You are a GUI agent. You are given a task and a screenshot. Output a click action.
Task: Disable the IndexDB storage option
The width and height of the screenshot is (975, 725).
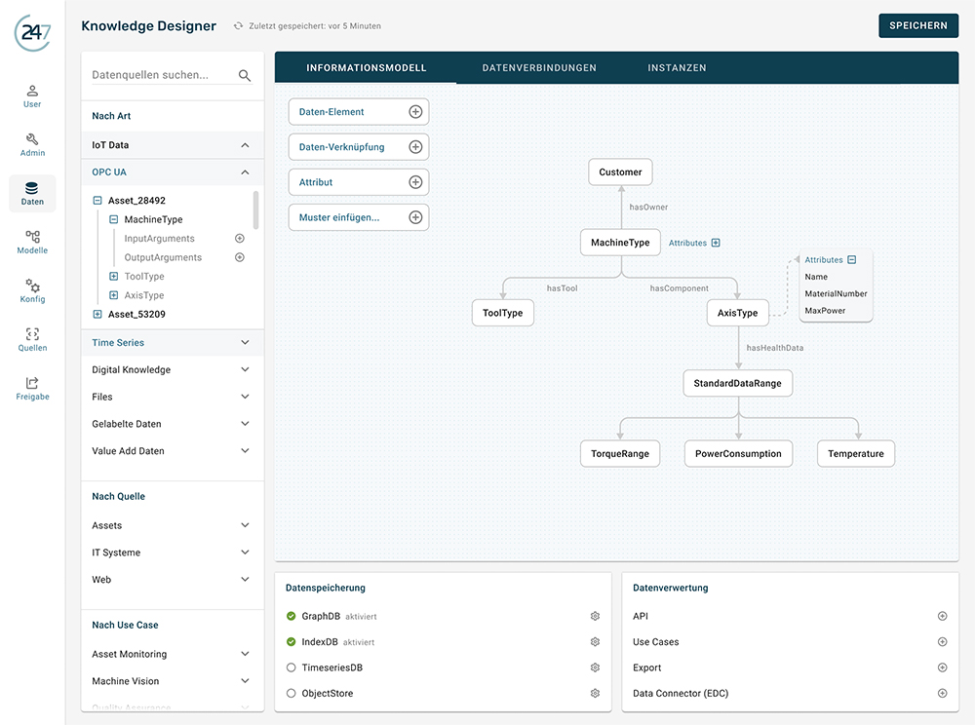point(292,642)
